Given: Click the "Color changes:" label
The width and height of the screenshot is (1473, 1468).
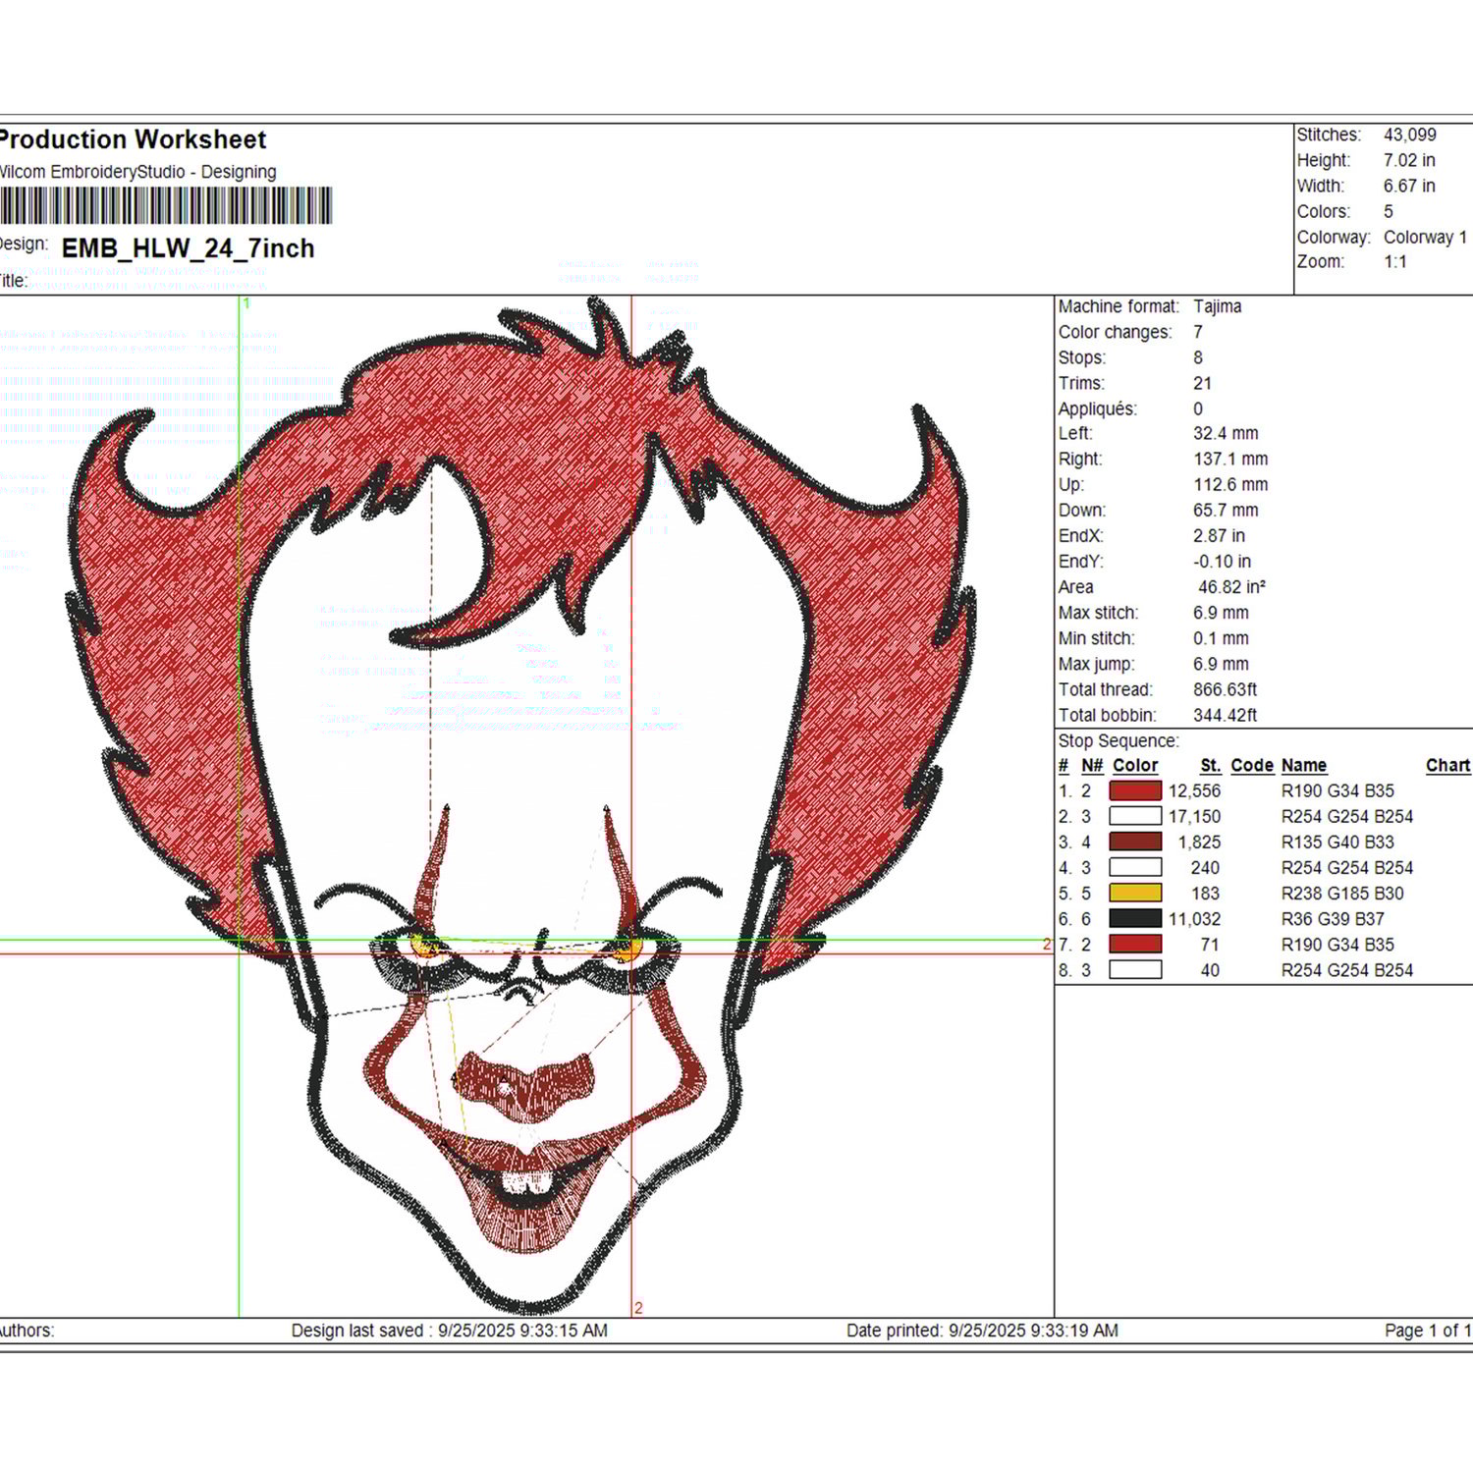Looking at the screenshot, I should pyautogui.click(x=1116, y=332).
